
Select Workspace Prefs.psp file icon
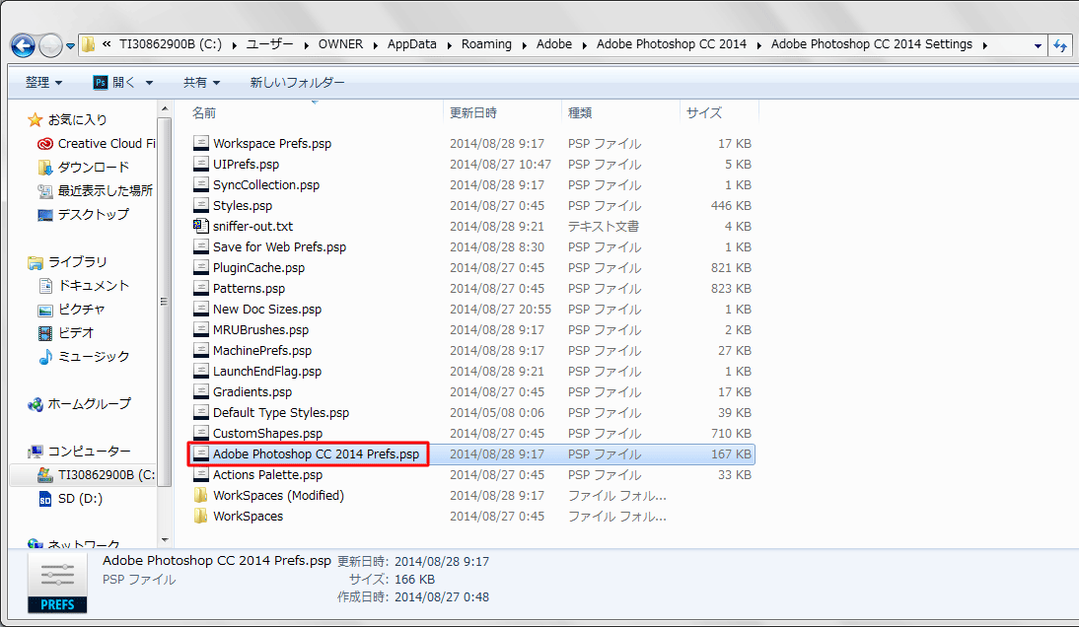pyautogui.click(x=201, y=143)
